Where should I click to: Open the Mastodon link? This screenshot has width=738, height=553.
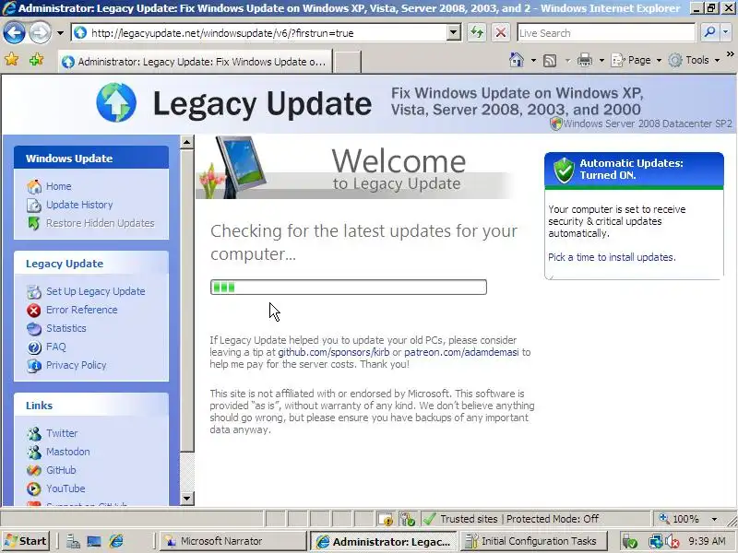[67, 452]
